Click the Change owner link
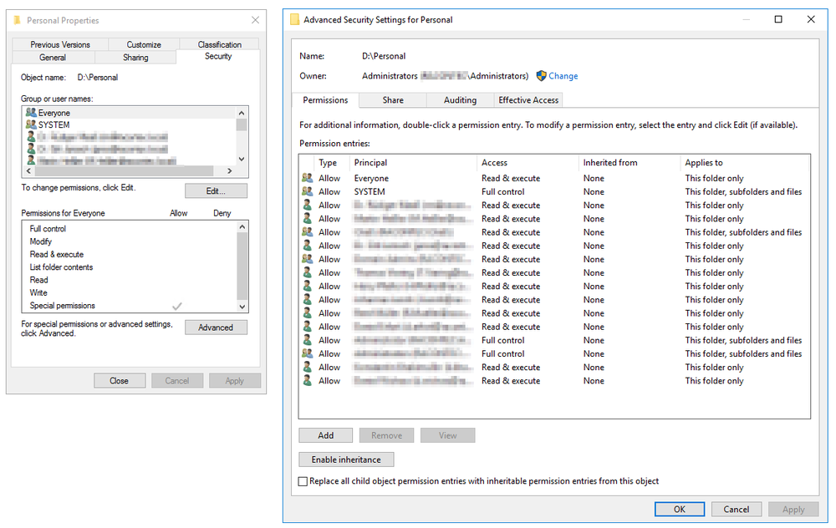836x528 pixels. pyautogui.click(x=563, y=76)
